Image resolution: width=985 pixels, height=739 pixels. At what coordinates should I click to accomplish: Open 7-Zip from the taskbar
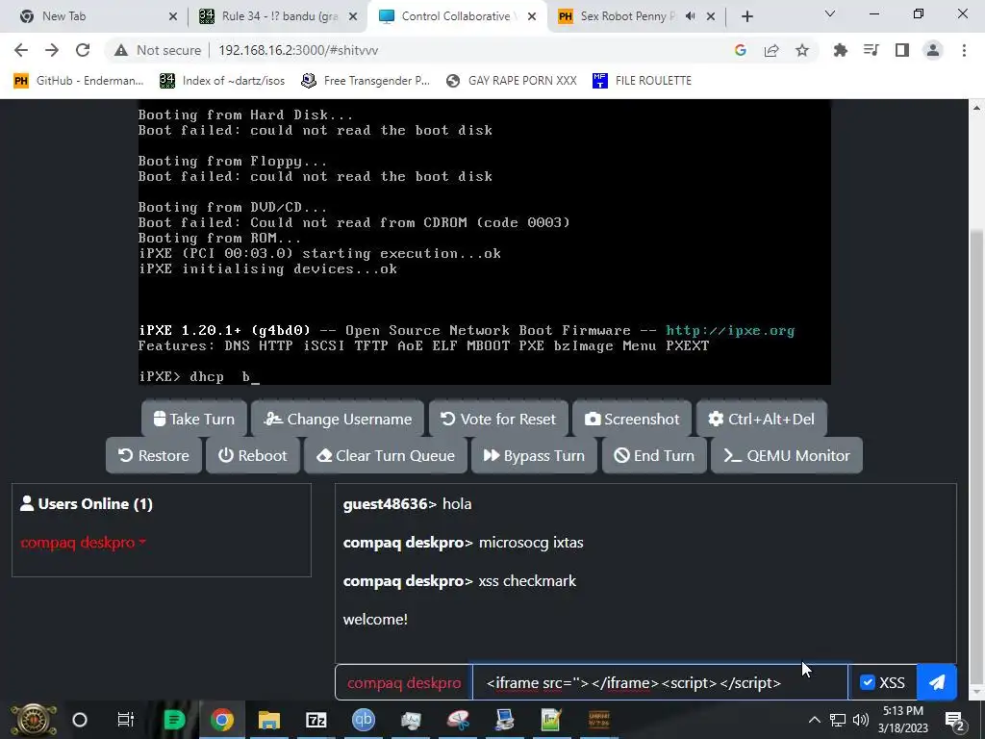tap(316, 720)
